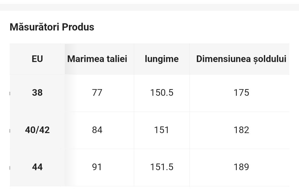Click the Măsurători Produs heading
Screen dimensions: 299x189
(x=52, y=27)
